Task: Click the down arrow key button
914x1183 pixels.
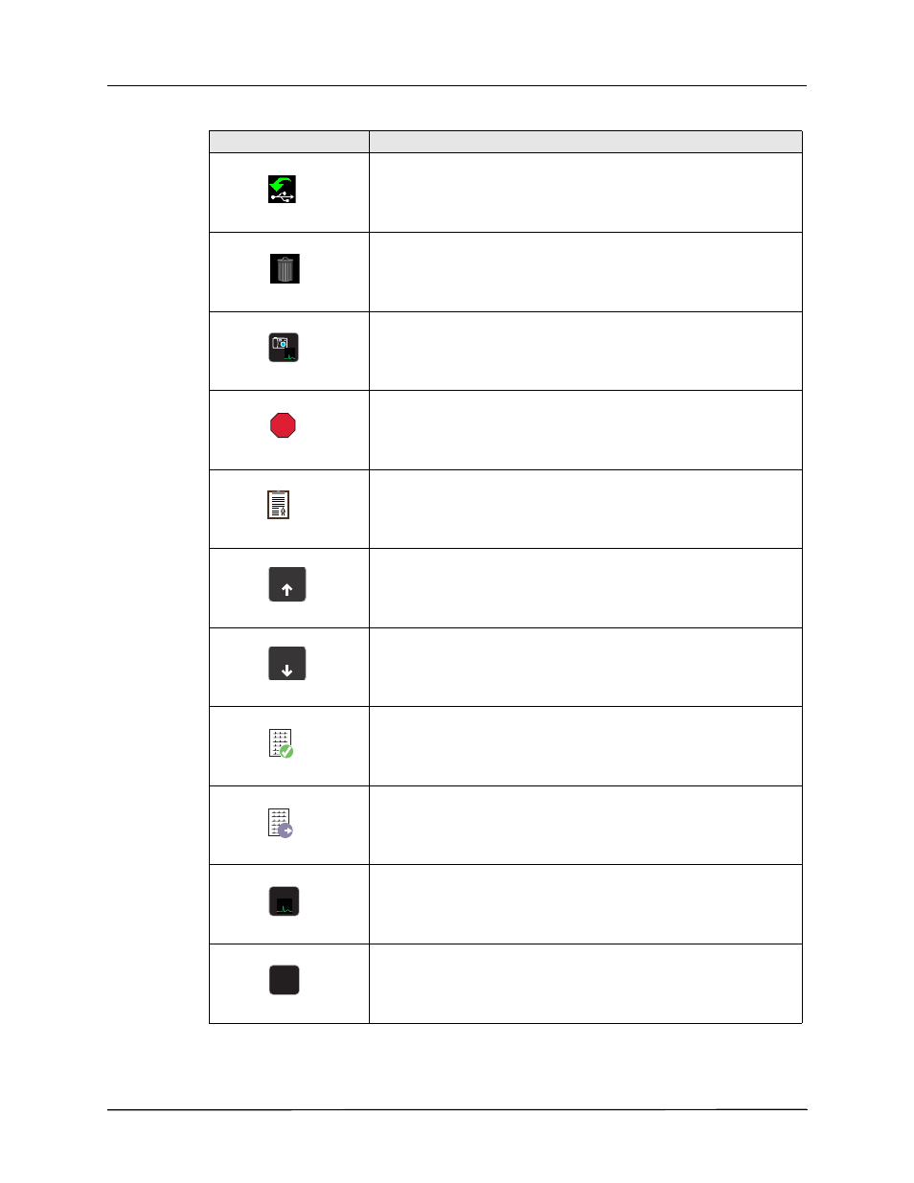Action: coord(287,663)
